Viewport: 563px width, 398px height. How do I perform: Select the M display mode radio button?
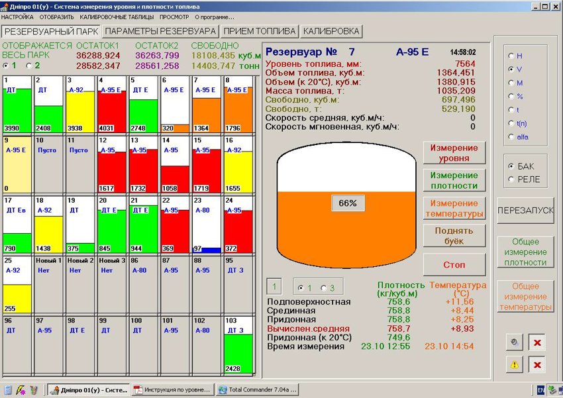[x=515, y=83]
